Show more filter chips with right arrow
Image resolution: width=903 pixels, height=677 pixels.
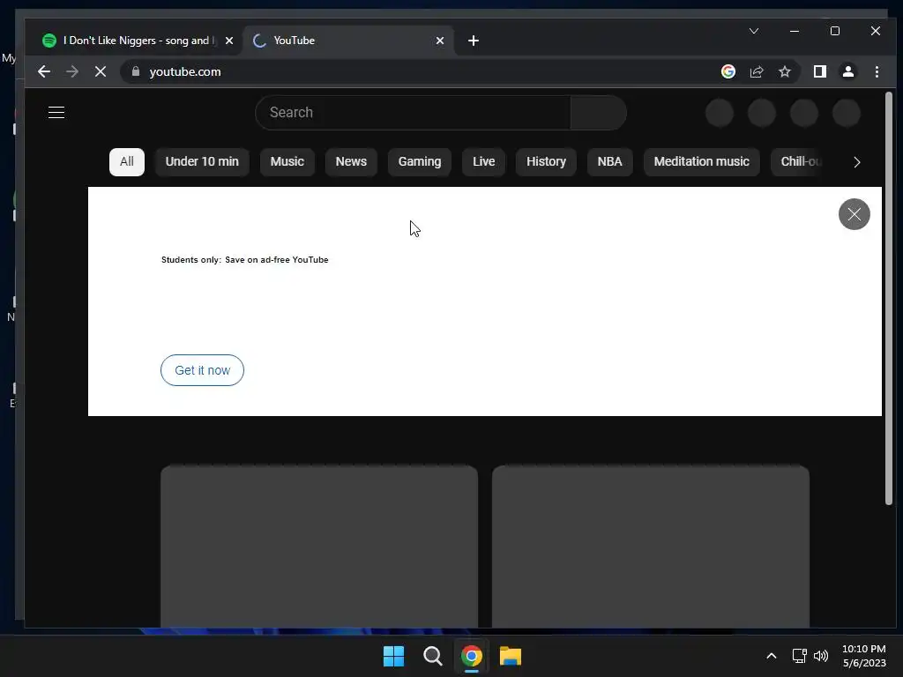click(856, 162)
